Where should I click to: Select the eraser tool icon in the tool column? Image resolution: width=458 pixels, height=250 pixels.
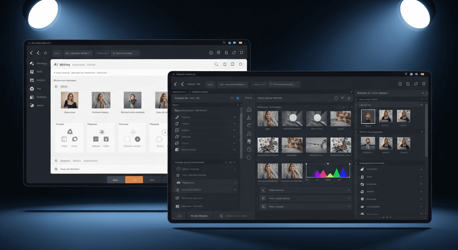(x=249, y=141)
